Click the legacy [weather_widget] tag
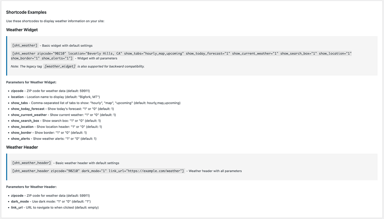 pos(60,66)
